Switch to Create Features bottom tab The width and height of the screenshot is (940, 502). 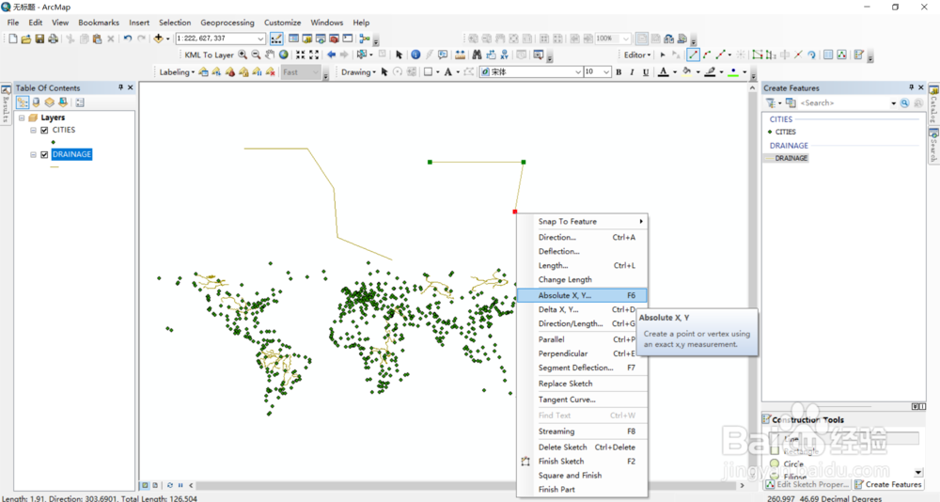coord(888,484)
